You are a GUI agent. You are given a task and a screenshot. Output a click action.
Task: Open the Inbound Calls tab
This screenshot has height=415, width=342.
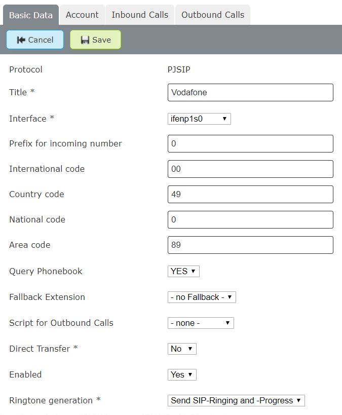coord(139,15)
